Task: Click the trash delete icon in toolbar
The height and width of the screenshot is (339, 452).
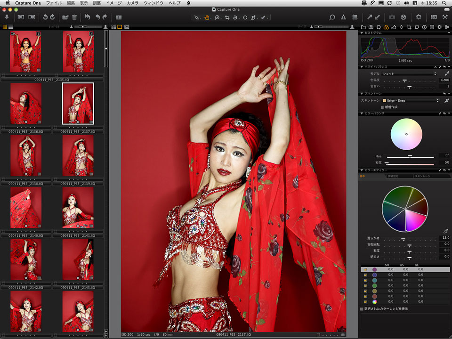Action: 74,17
